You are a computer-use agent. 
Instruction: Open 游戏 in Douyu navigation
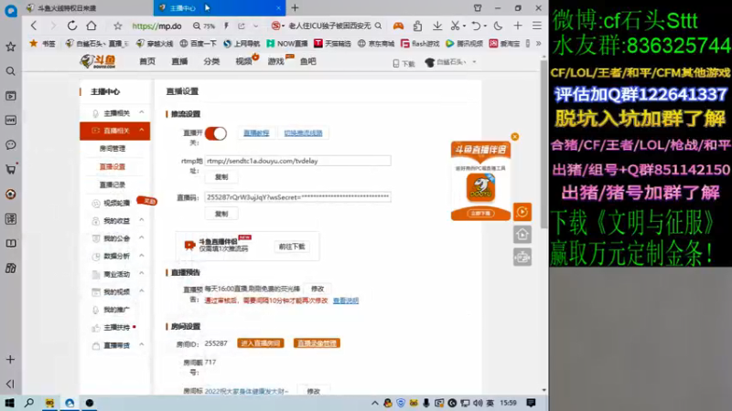(276, 61)
